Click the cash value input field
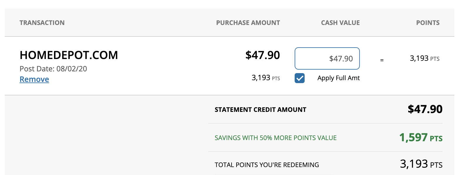The height and width of the screenshot is (175, 459). pyautogui.click(x=327, y=58)
